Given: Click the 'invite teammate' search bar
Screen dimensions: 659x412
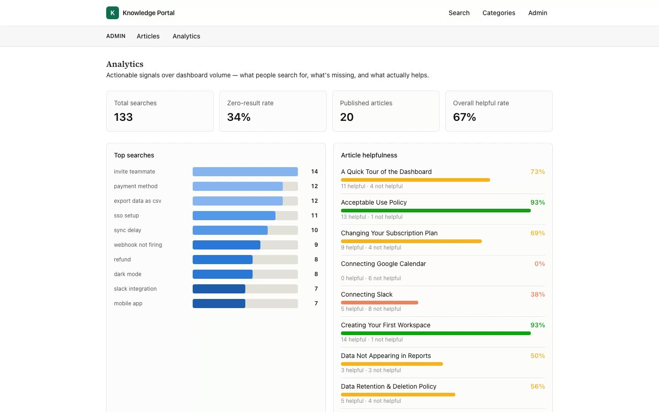Looking at the screenshot, I should click(245, 172).
